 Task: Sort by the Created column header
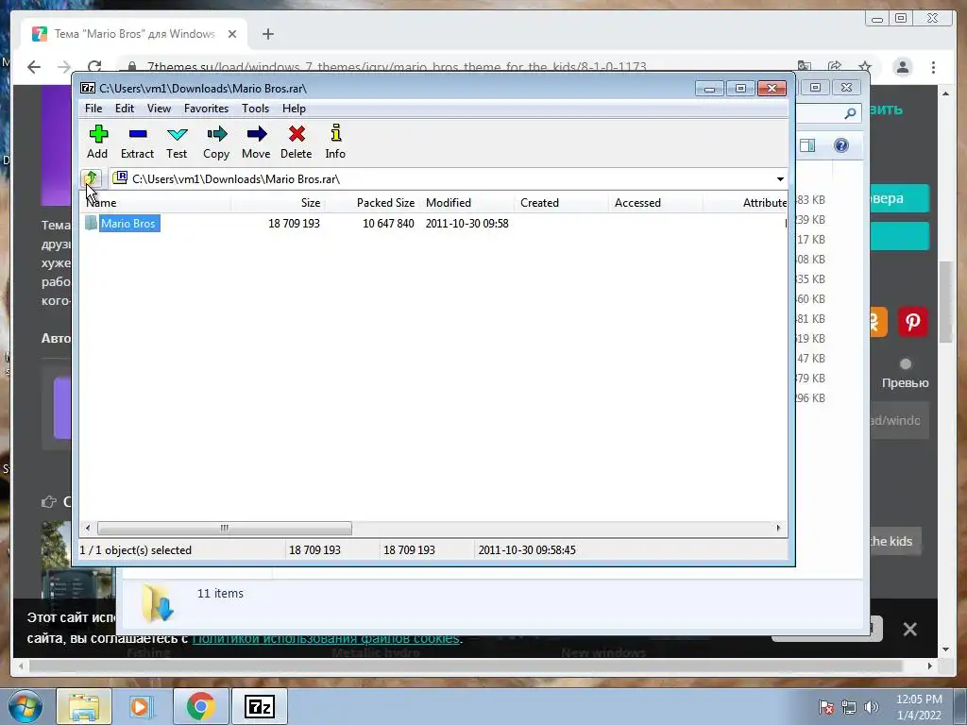coord(561,202)
